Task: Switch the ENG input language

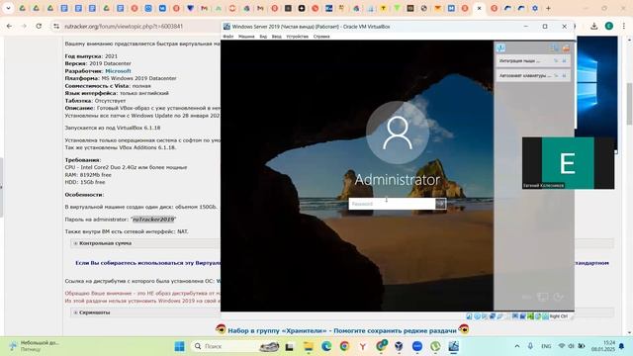Action: tap(546, 346)
